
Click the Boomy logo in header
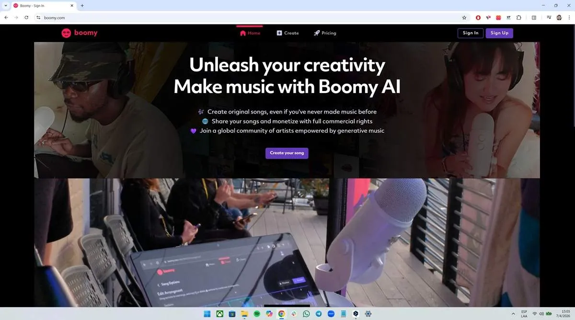click(x=80, y=33)
